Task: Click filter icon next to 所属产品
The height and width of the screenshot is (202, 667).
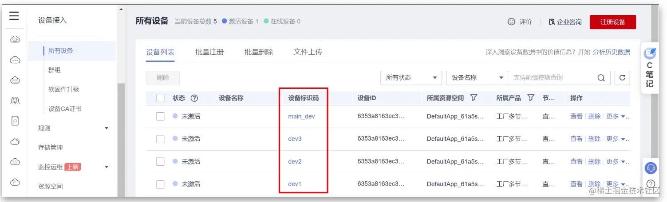Action: click(x=531, y=98)
